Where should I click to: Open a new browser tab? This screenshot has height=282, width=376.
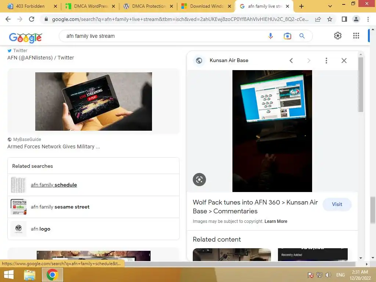(x=301, y=6)
